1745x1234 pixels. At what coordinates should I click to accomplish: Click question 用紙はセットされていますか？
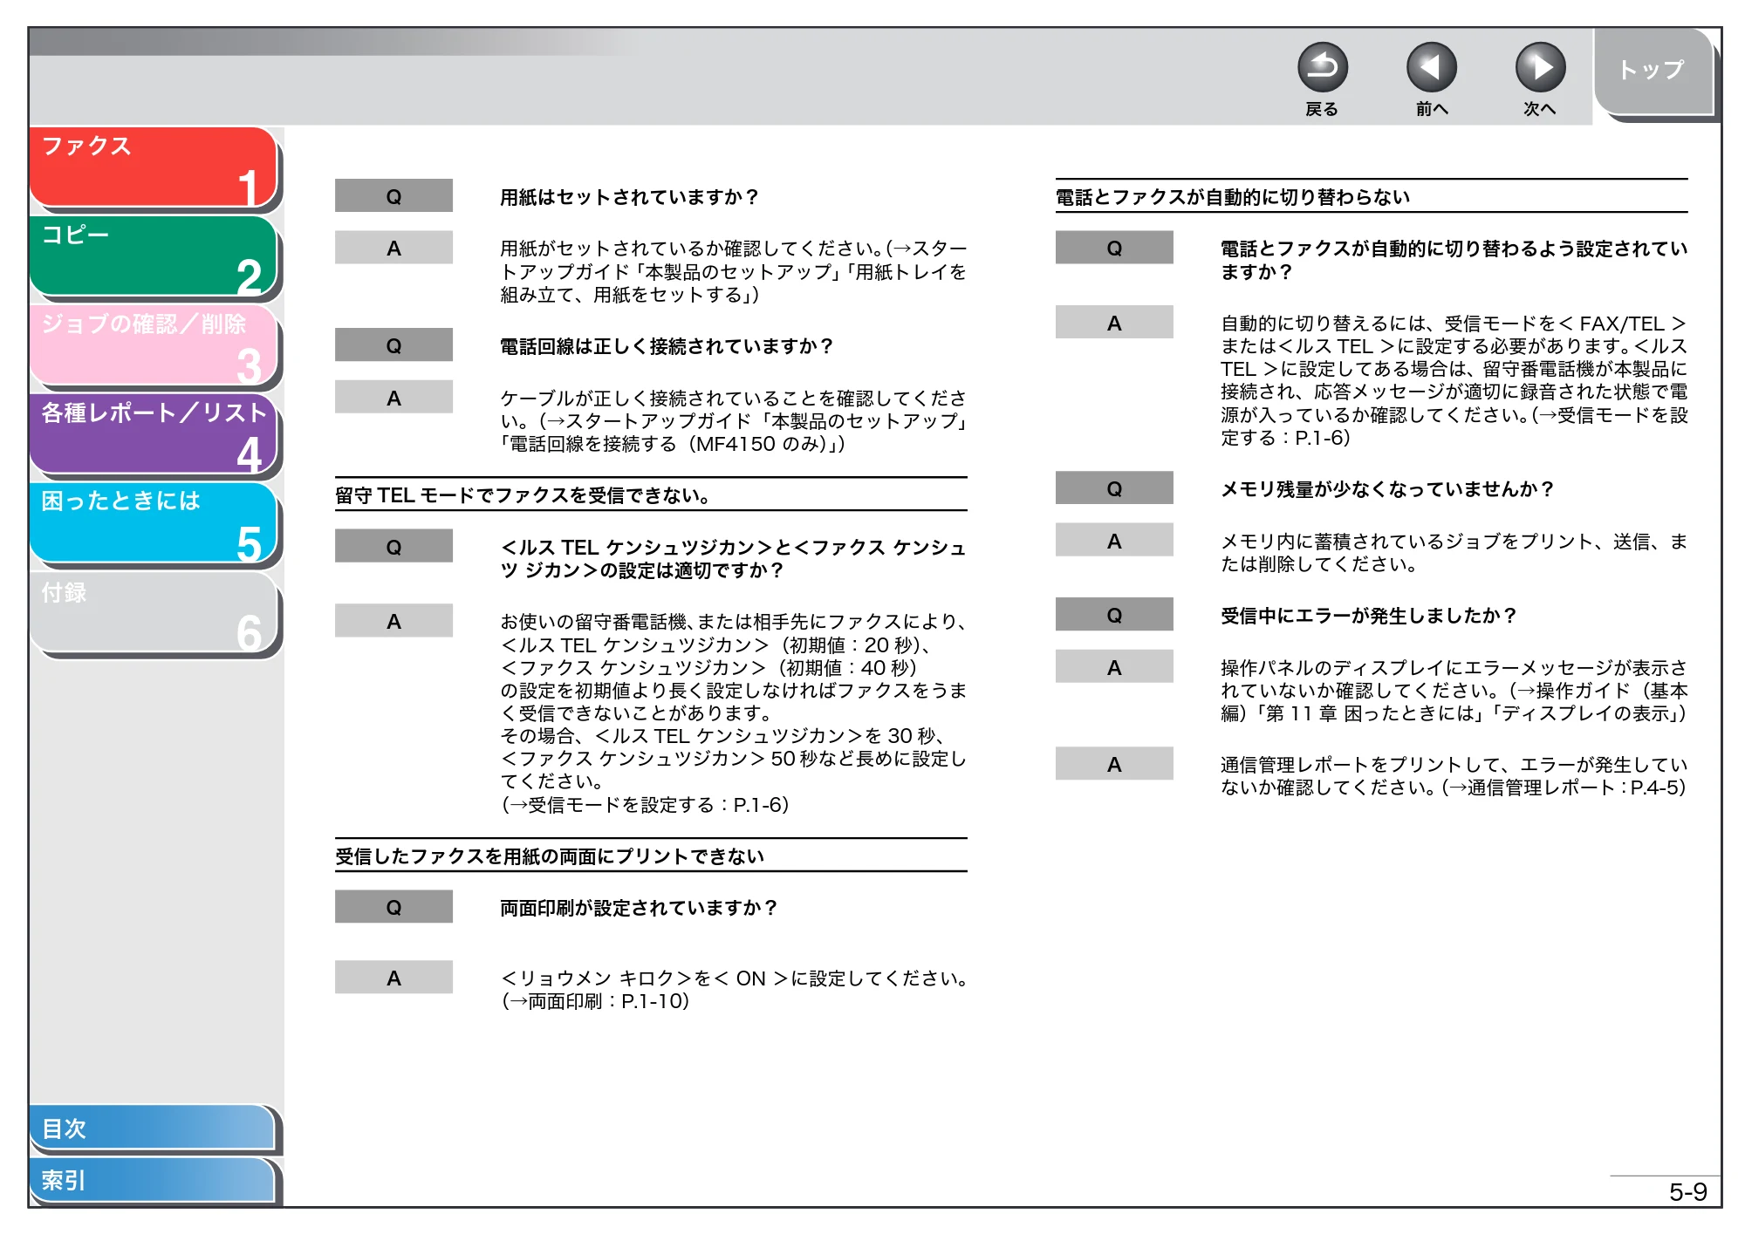point(629,197)
